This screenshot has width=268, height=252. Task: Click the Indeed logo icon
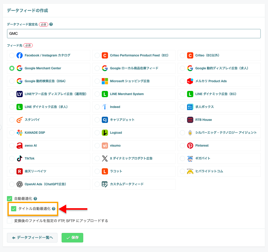pos(105,107)
